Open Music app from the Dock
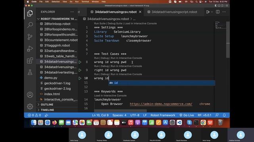The image size is (254, 142). (x=131, y=123)
